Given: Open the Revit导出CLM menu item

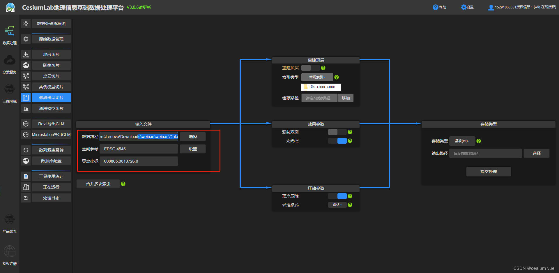Looking at the screenshot, I should [x=51, y=124].
